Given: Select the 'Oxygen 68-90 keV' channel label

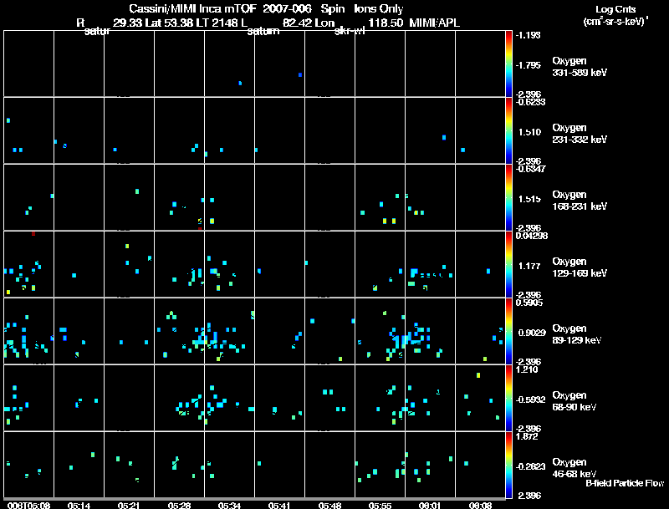Looking at the screenshot, I should coord(575,401).
